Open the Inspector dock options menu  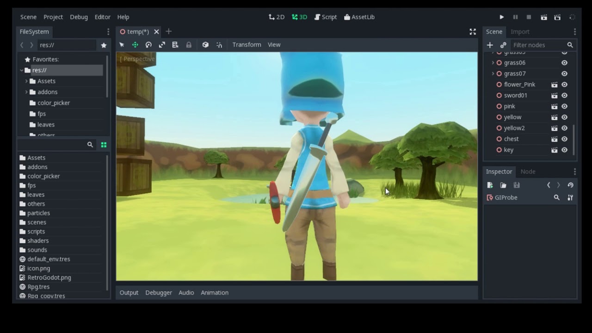(x=575, y=172)
